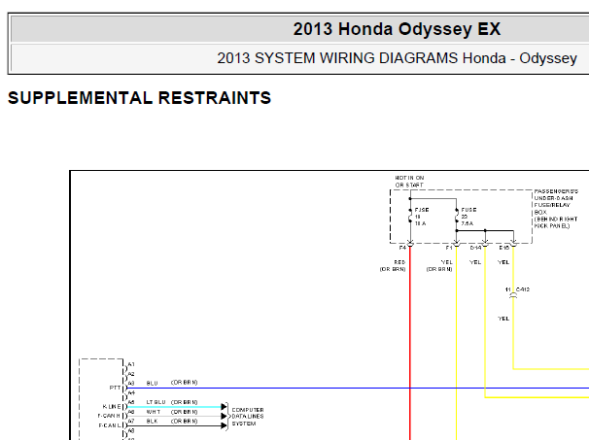589x440 pixels.
Task: Click the A7 F-CAN L connector pin symbol
Action: point(125,425)
